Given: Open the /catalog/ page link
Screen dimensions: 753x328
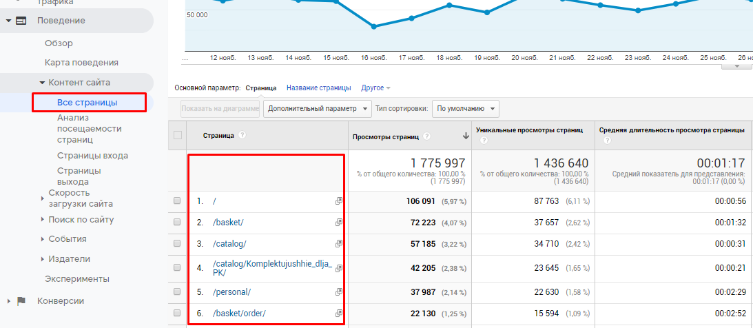Looking at the screenshot, I should (x=229, y=243).
